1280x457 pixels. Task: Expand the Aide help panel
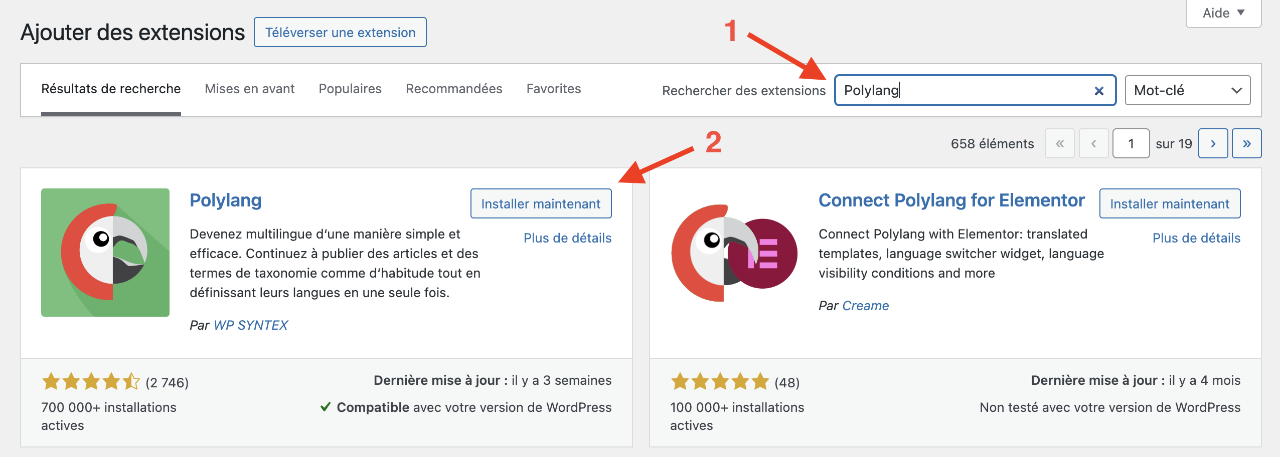click(x=1223, y=13)
